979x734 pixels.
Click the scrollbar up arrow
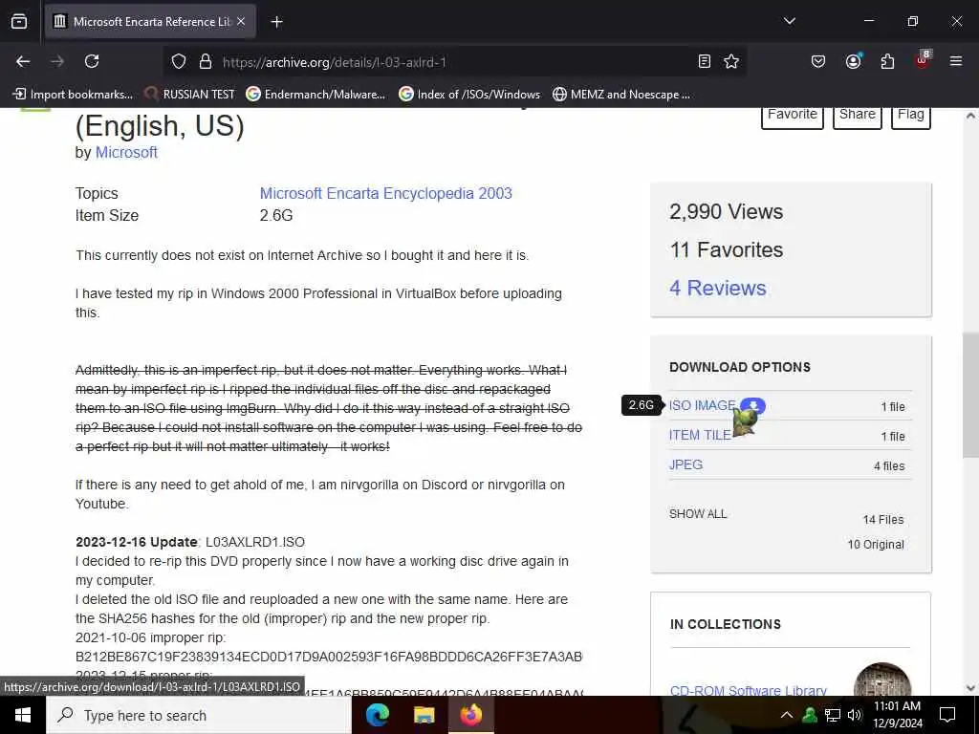[x=969, y=116]
